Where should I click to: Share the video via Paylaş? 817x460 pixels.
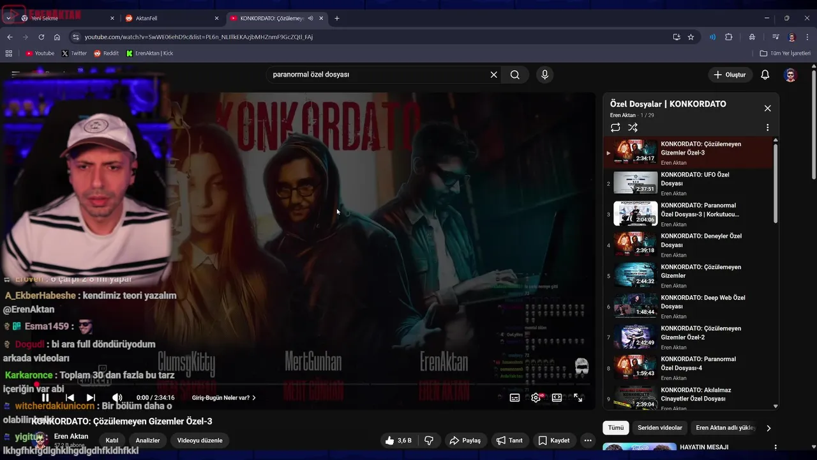pyautogui.click(x=465, y=440)
